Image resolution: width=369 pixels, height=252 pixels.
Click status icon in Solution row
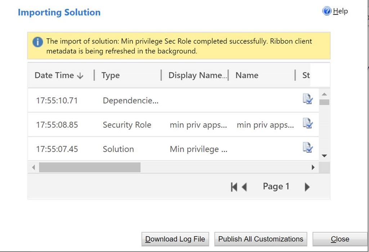pyautogui.click(x=307, y=148)
